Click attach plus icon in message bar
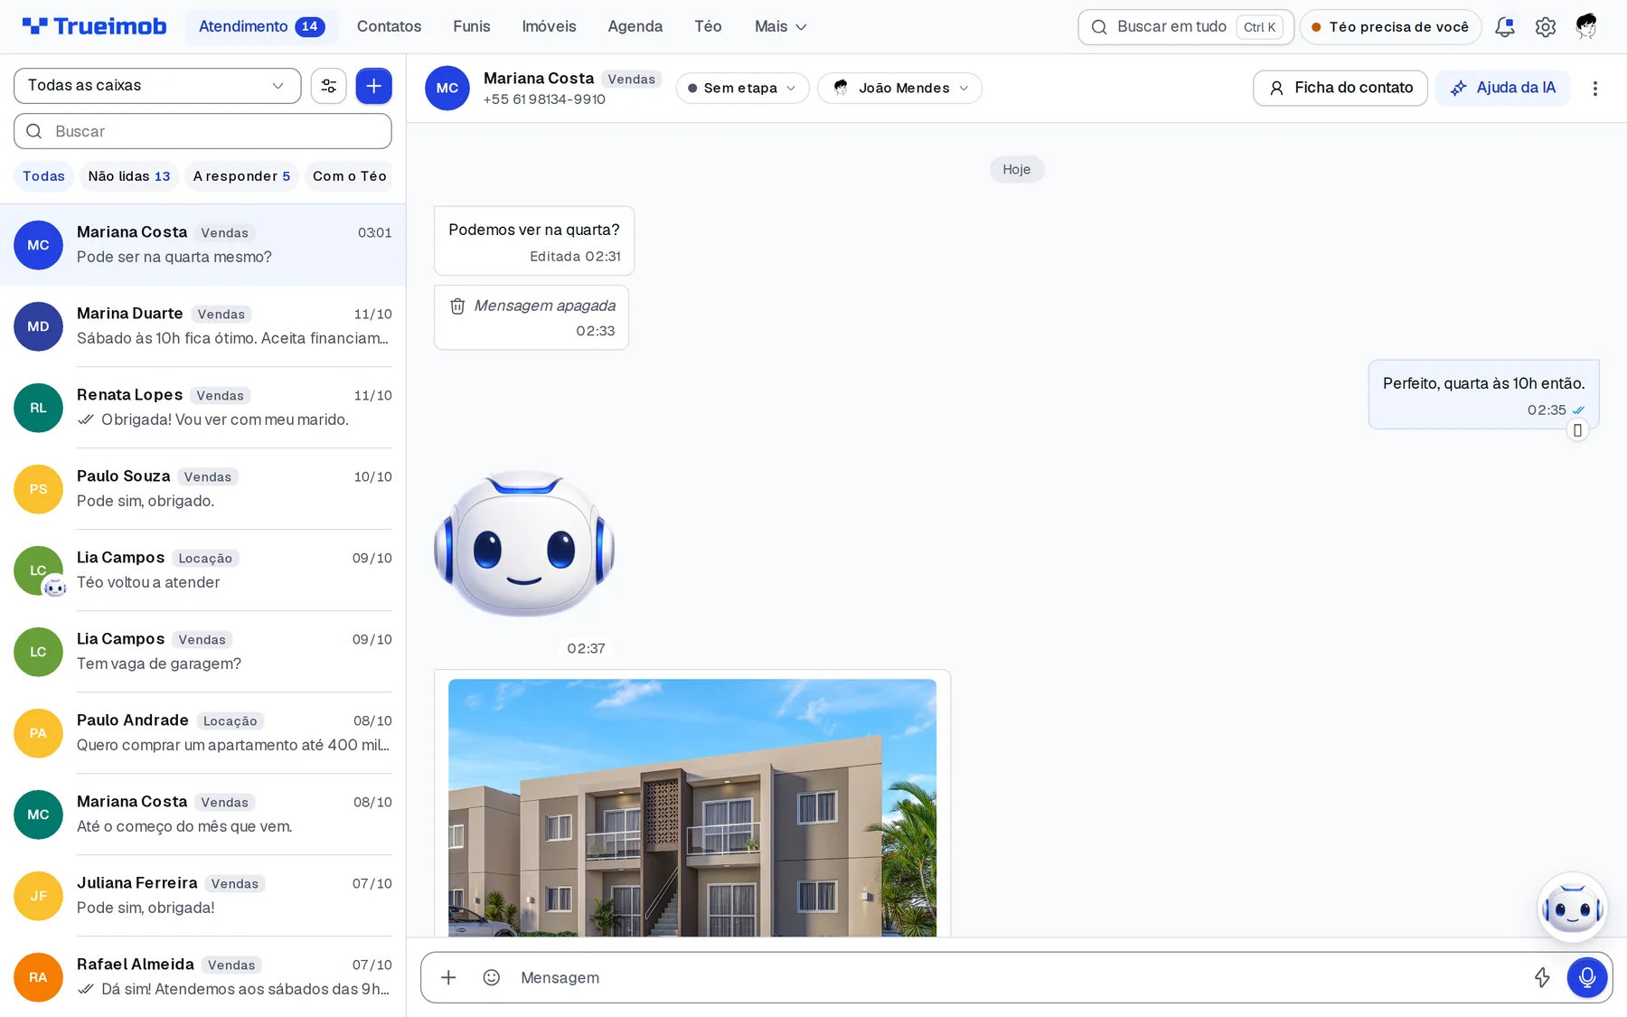Viewport: 1627px width, 1017px height. (448, 977)
